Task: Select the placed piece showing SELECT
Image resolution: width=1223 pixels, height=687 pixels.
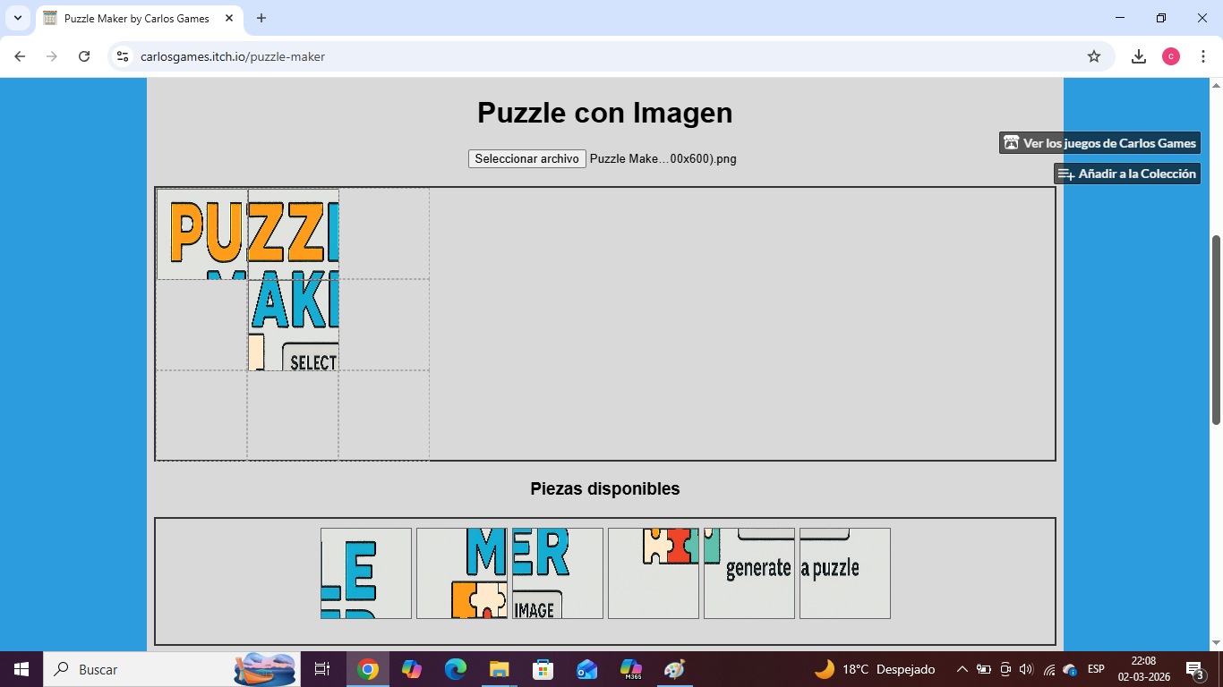Action: click(x=294, y=326)
